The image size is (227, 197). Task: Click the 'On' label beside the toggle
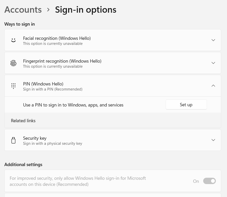196,181
